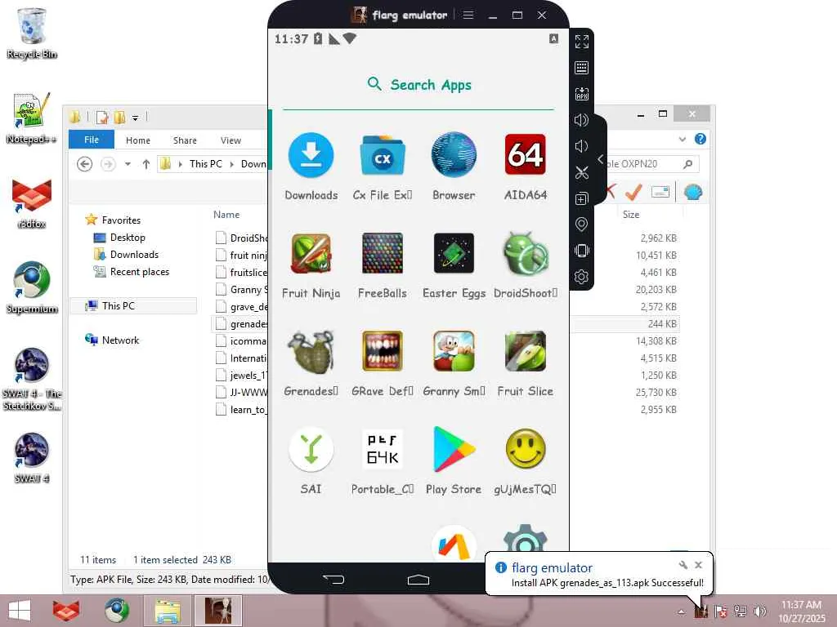Open the GRave Defense game
Viewport: 837px width, 627px height.
point(383,351)
